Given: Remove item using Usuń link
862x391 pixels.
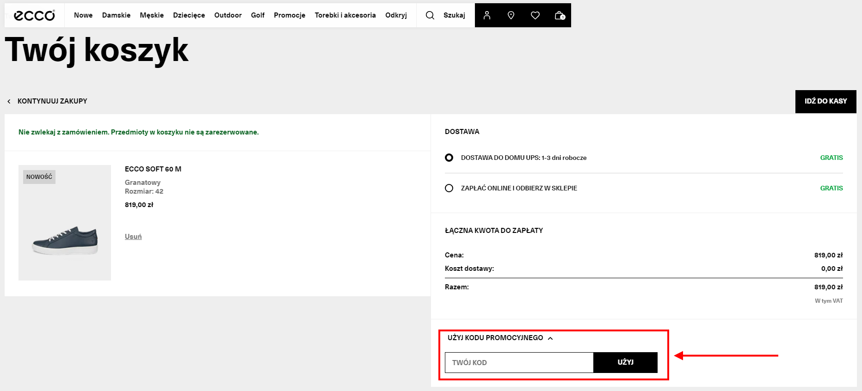Looking at the screenshot, I should pos(133,237).
